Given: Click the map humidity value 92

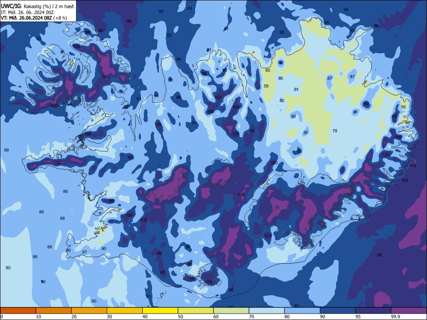Looking at the screenshot, I should tap(126, 107).
